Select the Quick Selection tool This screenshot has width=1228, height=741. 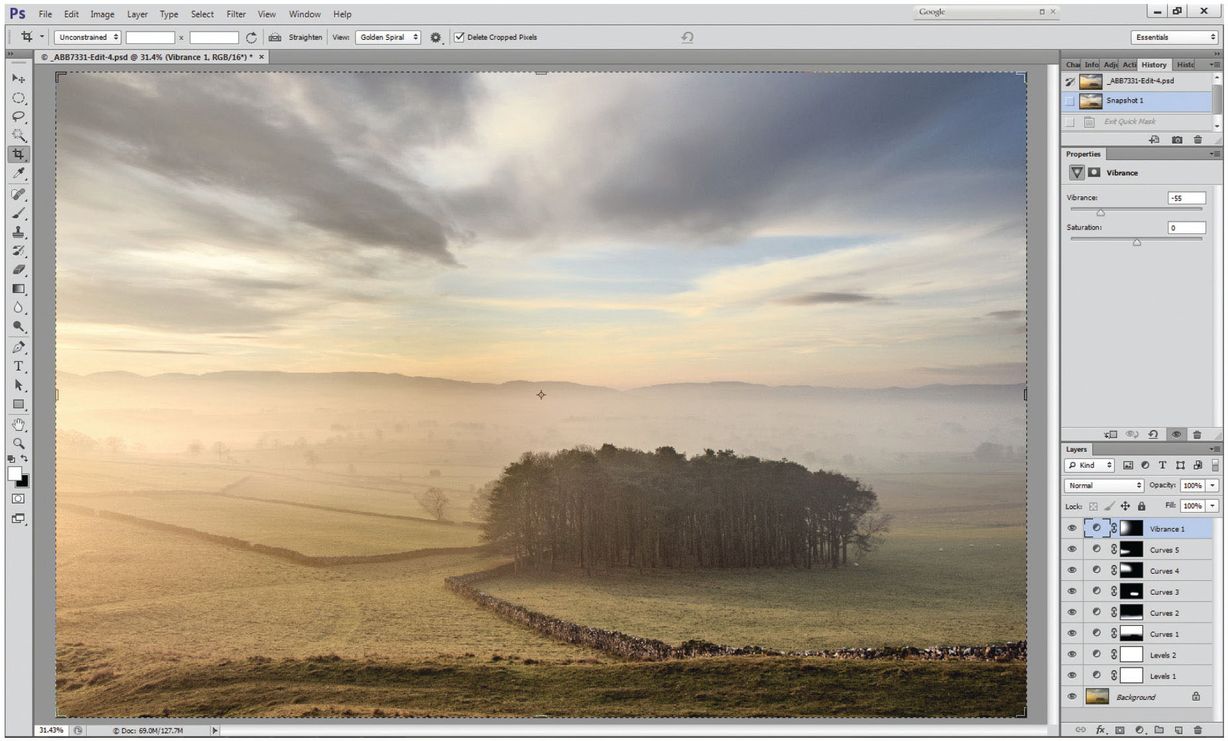tap(18, 136)
